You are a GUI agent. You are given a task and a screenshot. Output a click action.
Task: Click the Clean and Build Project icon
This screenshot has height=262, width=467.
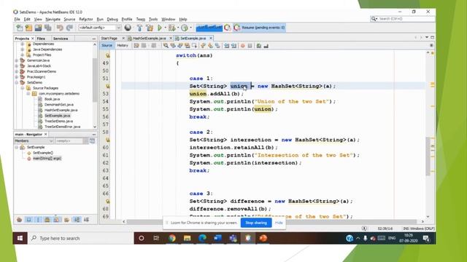150,28
